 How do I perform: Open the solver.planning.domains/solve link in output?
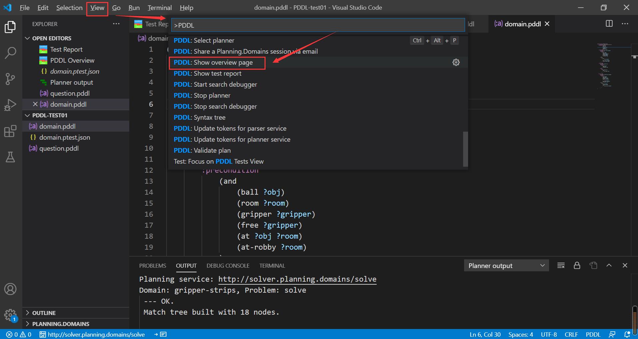[297, 279]
